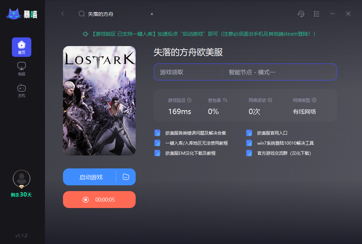
Task: Click the network type globe icon
Action: 314,100
